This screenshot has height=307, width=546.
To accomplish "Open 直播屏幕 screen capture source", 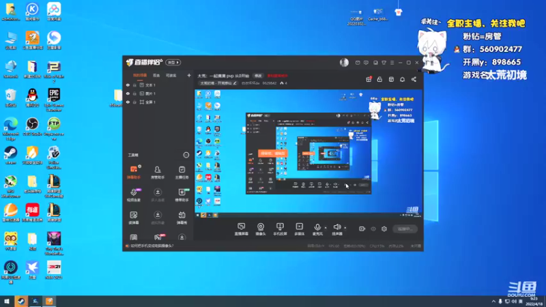I will (242, 229).
